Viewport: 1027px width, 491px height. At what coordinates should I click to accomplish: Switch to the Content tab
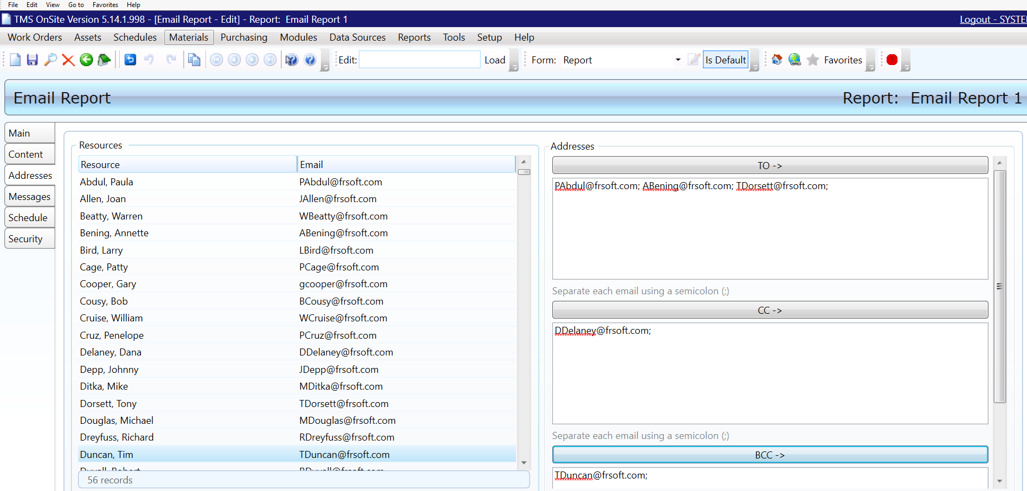pyautogui.click(x=30, y=154)
